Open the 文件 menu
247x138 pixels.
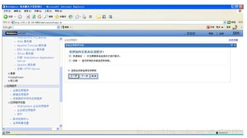click(7, 11)
